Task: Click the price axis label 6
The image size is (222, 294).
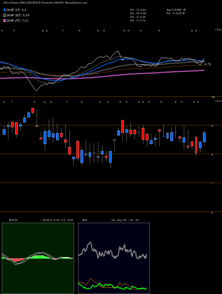Action: 212,213
